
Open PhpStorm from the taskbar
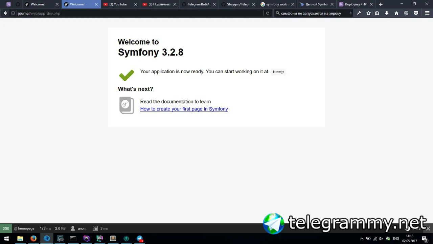click(86, 239)
